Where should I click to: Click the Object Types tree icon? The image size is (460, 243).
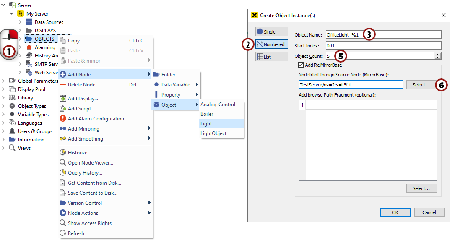tap(12, 106)
